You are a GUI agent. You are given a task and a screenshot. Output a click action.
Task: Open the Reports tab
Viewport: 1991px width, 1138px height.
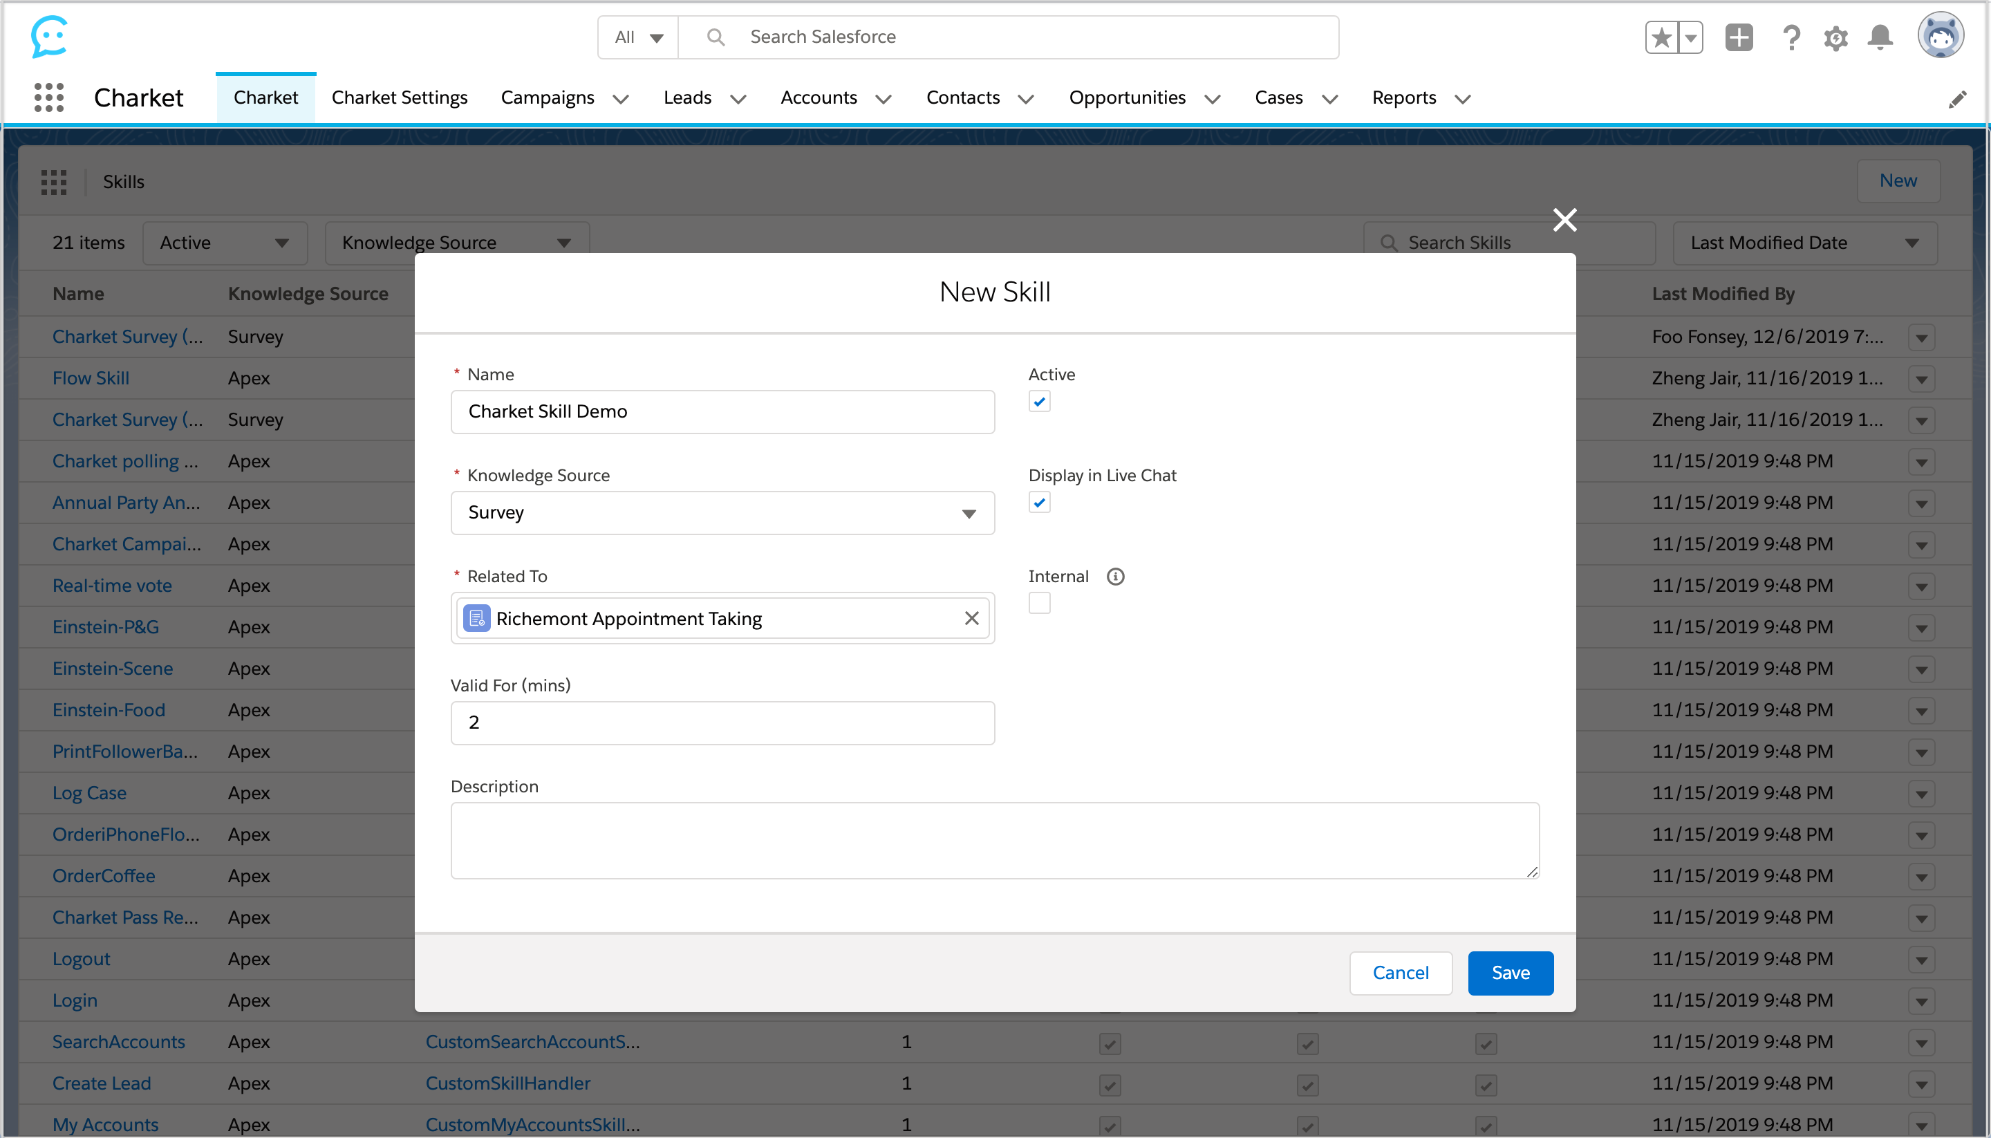1403,97
